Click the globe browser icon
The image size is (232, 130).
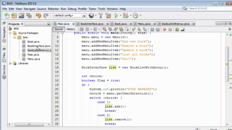tap(91, 16)
